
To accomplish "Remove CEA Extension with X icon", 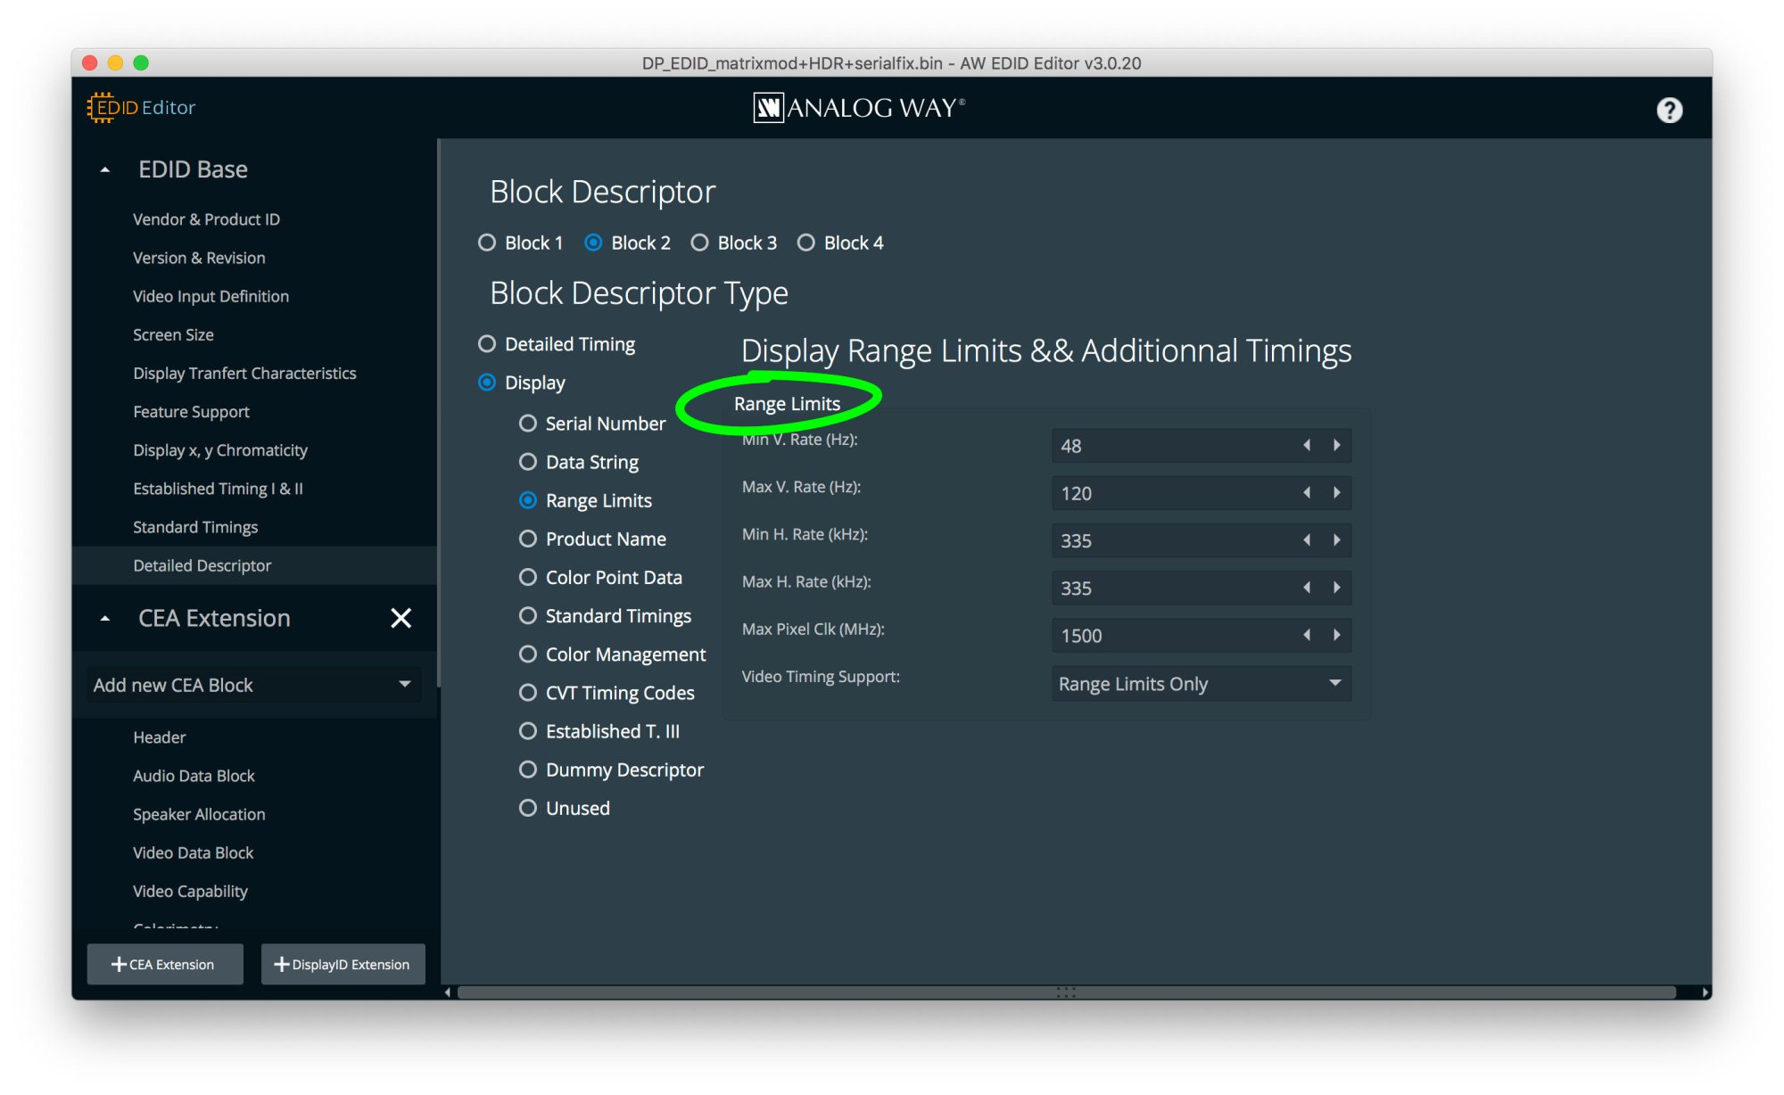I will coord(401,618).
